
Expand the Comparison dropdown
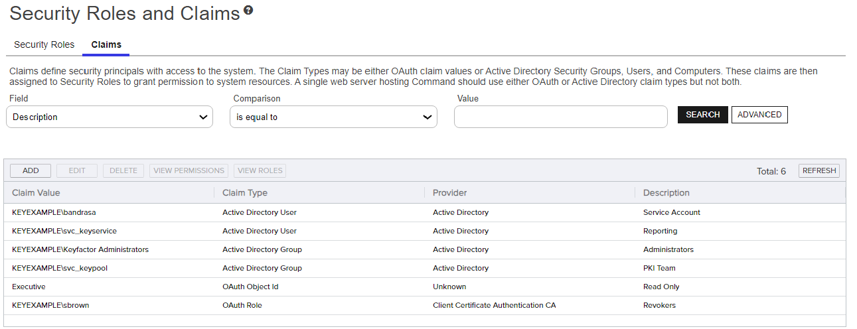[x=333, y=117]
